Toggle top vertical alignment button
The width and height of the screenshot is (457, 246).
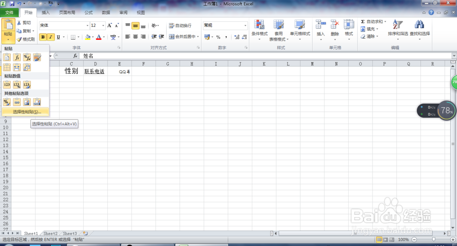(x=128, y=26)
